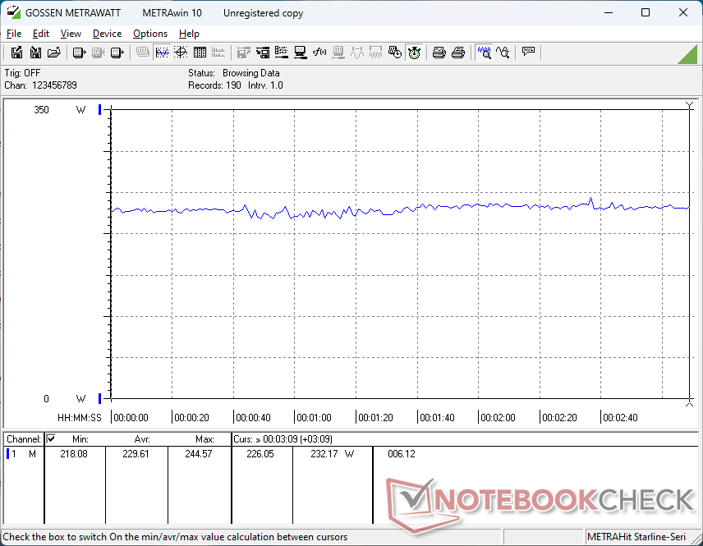
Task: Toggle the Channel min/avr/max checkbox
Action: click(x=51, y=438)
